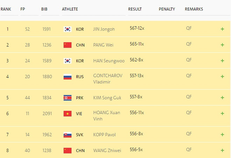This screenshot has height=158, width=231.
Task: Click China flag next to WANG Zhiwei
Action: click(68, 151)
